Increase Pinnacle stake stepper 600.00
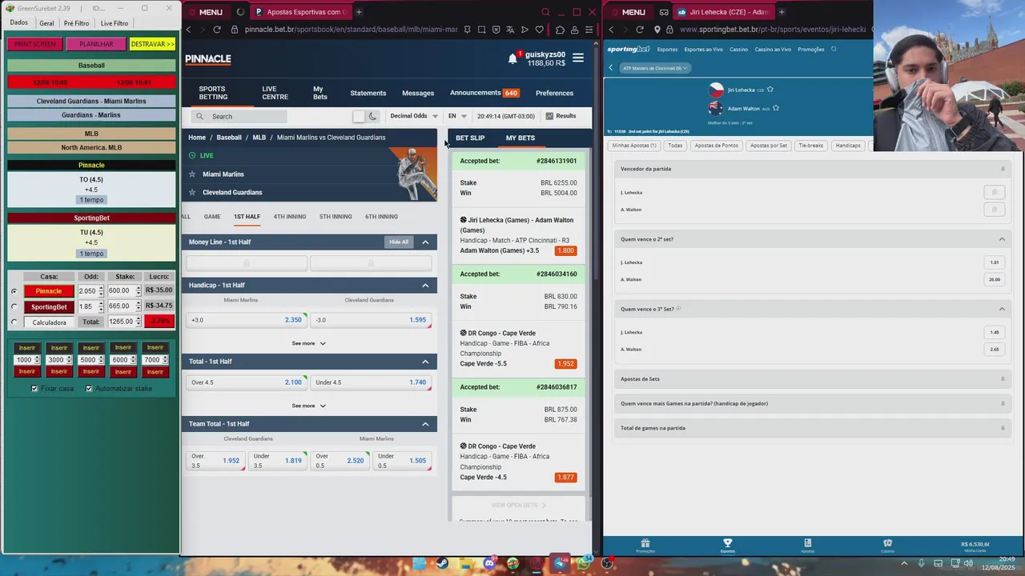This screenshot has height=576, width=1025. pos(139,288)
